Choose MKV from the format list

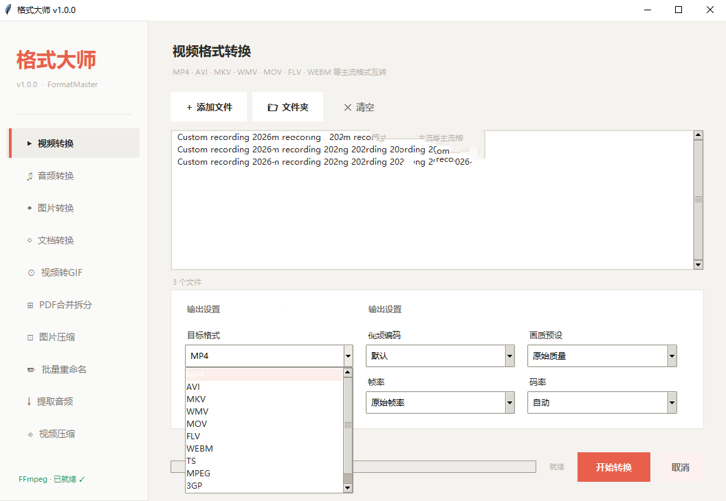(264, 399)
